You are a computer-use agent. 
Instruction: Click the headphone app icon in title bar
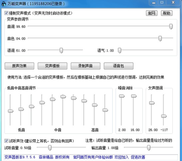click(x=4, y=4)
